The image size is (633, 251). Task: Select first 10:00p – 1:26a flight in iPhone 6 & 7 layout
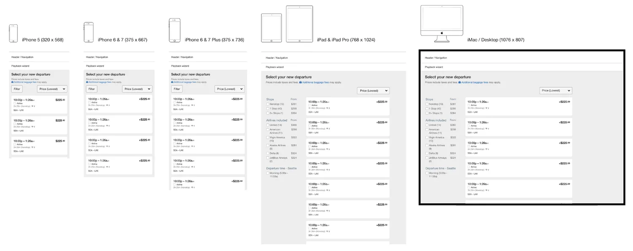[119, 105]
